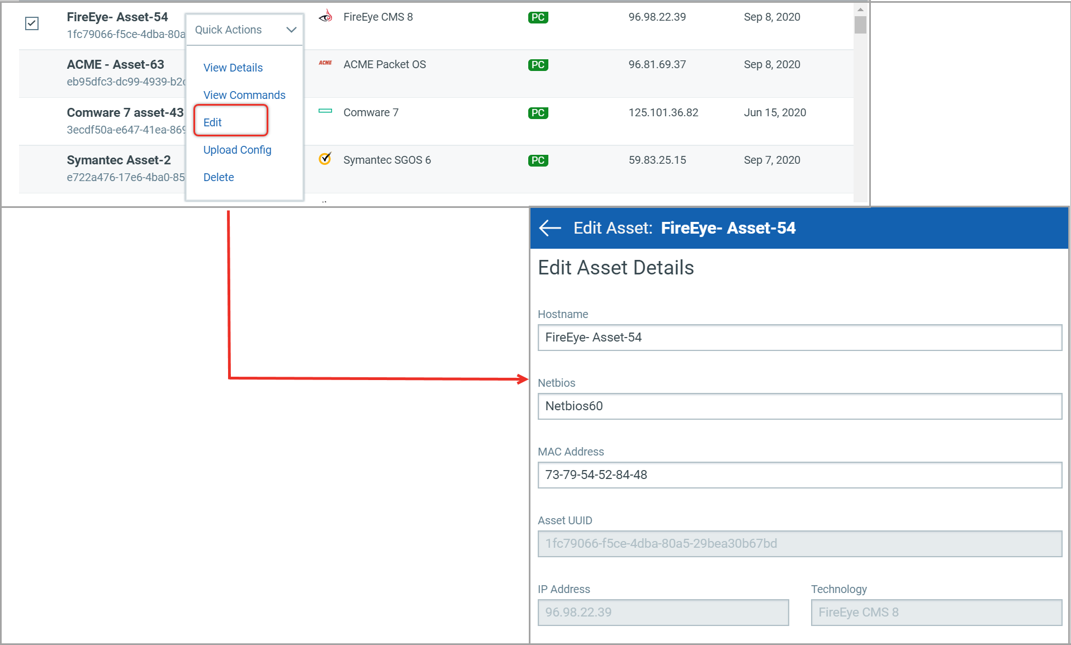This screenshot has height=645, width=1071.
Task: Click the Edit Asset Details heading
Action: (615, 268)
